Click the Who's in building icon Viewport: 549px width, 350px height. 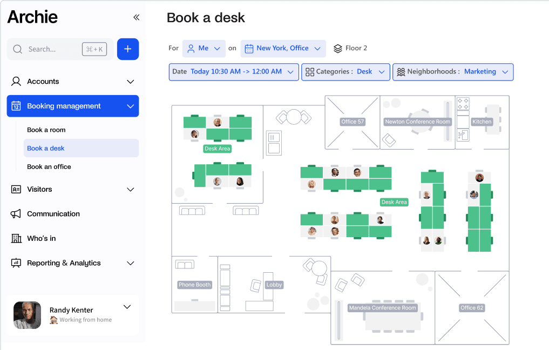[x=17, y=238]
